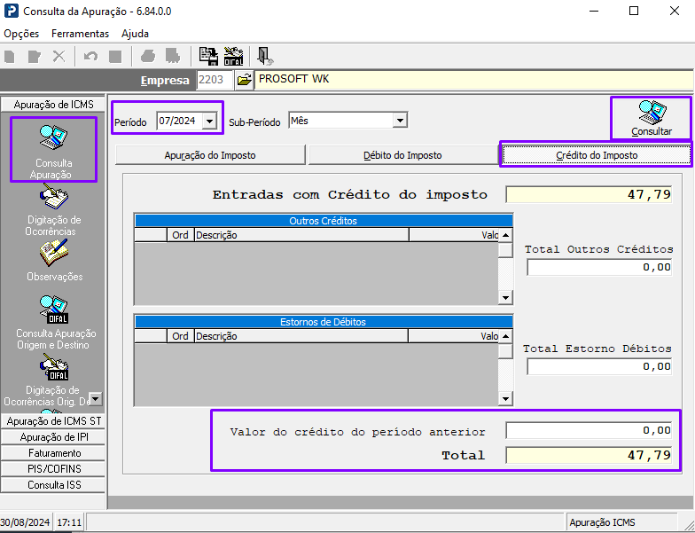695x533 pixels.
Task: Click the DIFAL toolbar icon
Action: pos(233,57)
